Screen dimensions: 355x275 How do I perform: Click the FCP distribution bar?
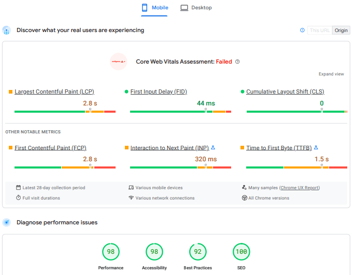pyautogui.click(x=65, y=167)
